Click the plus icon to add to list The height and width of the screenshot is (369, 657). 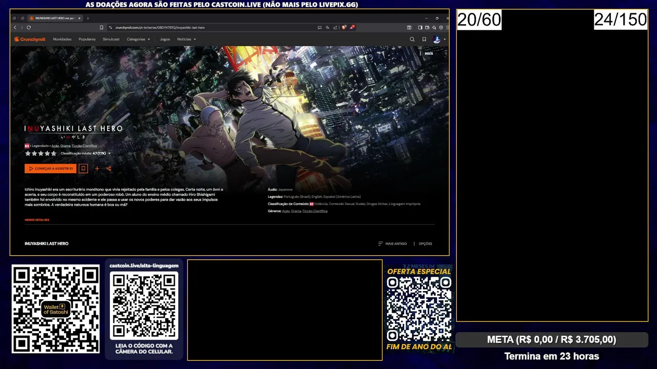[x=97, y=169]
